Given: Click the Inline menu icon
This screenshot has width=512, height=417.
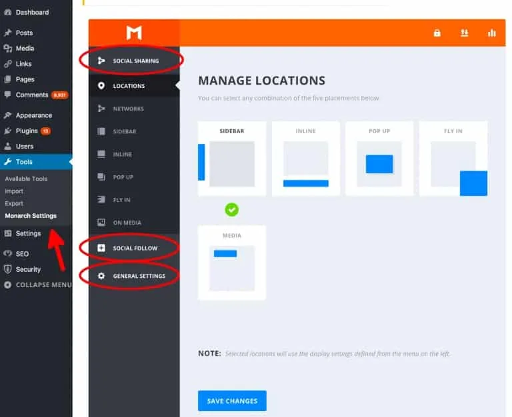Looking at the screenshot, I should coord(101,154).
